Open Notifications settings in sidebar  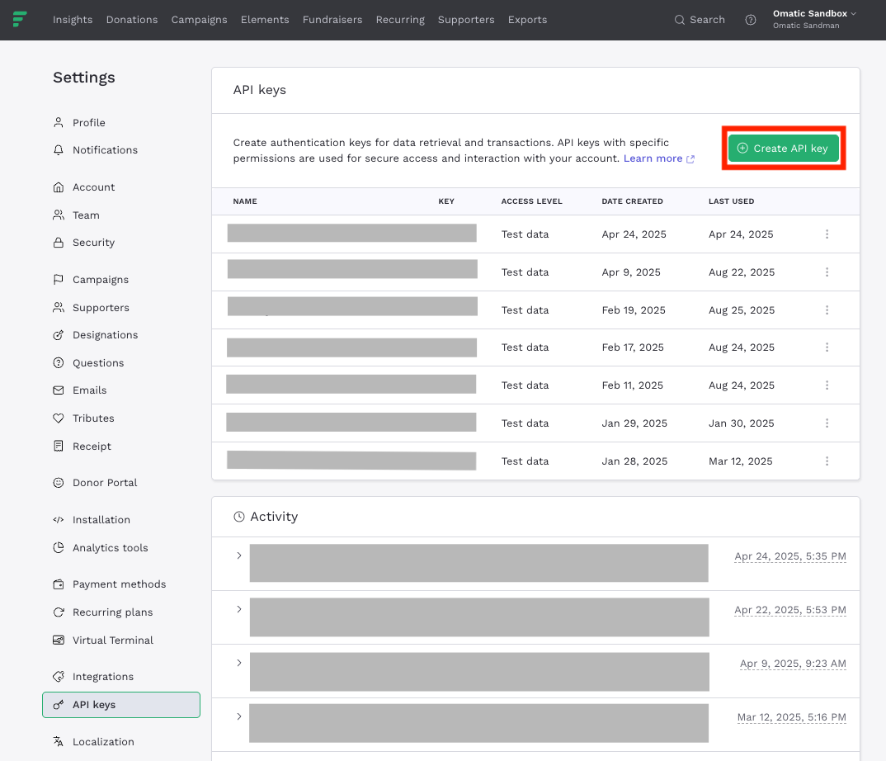(95, 150)
